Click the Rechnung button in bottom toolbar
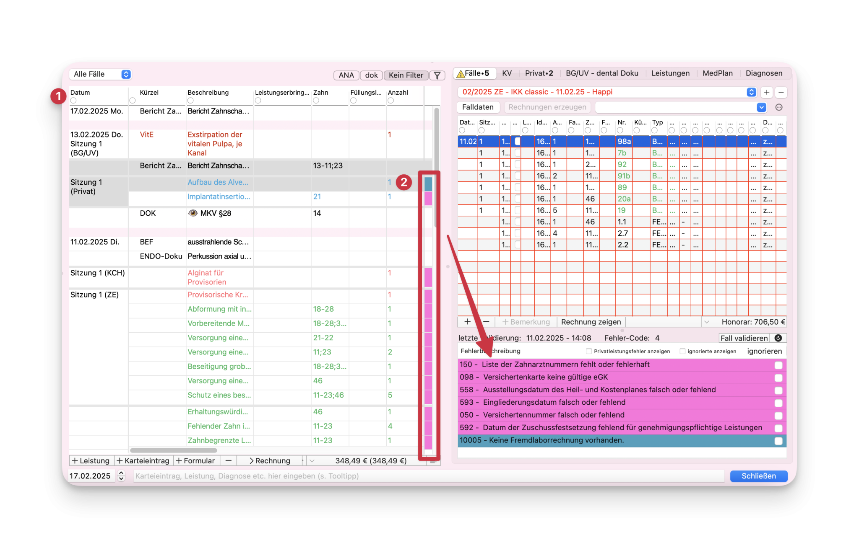Viewport: 859px width, 548px height. [x=269, y=461]
